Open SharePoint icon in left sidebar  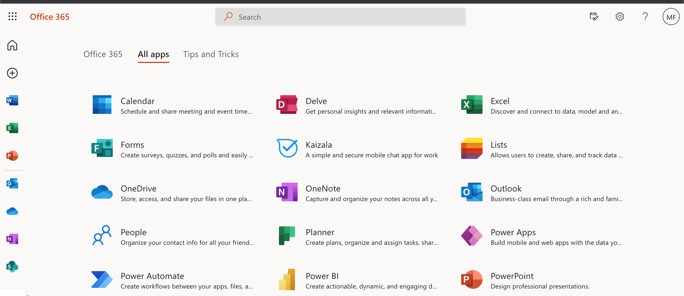12,266
